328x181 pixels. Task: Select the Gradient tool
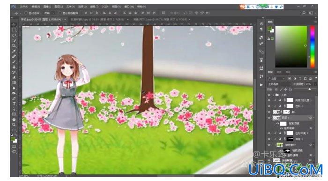[14, 83]
